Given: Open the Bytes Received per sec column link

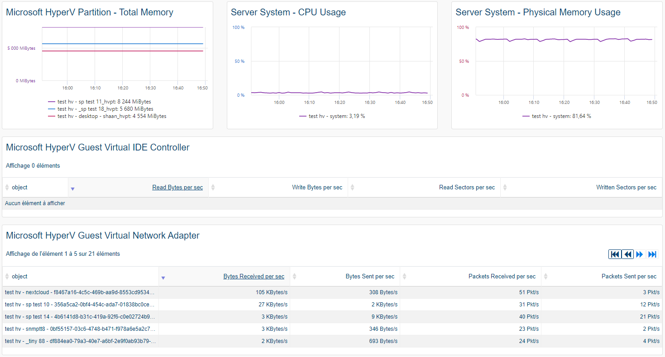Looking at the screenshot, I should (254, 276).
